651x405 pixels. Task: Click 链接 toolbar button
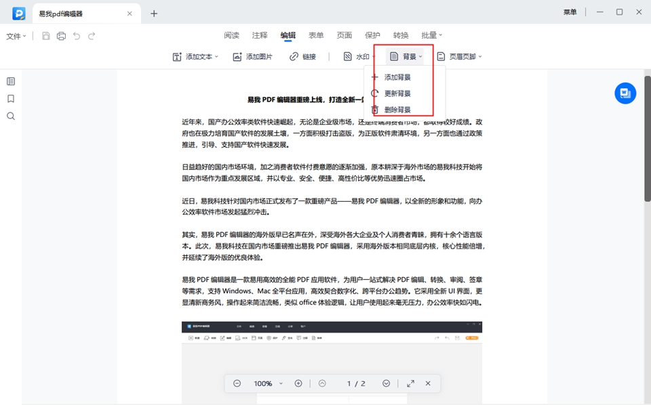[x=302, y=57]
